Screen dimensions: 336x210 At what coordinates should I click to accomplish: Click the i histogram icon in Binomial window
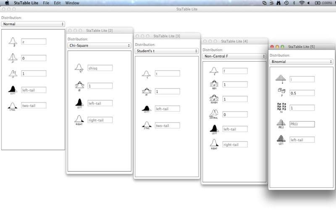pyautogui.click(x=281, y=79)
